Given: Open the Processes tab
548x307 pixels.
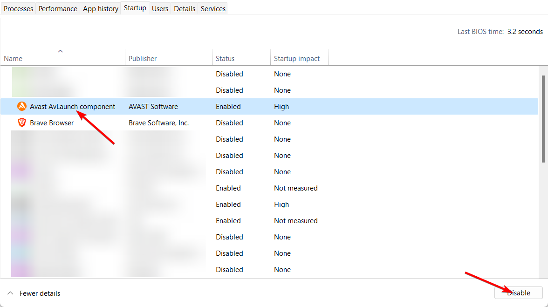Looking at the screenshot, I should click(x=18, y=8).
